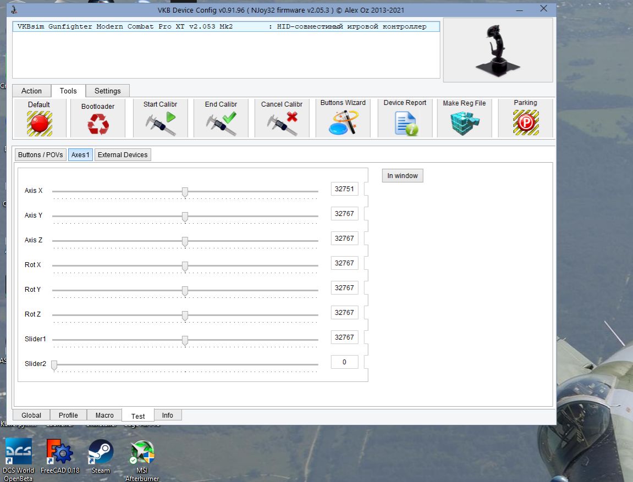The width and height of the screenshot is (633, 482).
Task: Select the VKBsim Gunfighter device entry
Action: click(226, 26)
